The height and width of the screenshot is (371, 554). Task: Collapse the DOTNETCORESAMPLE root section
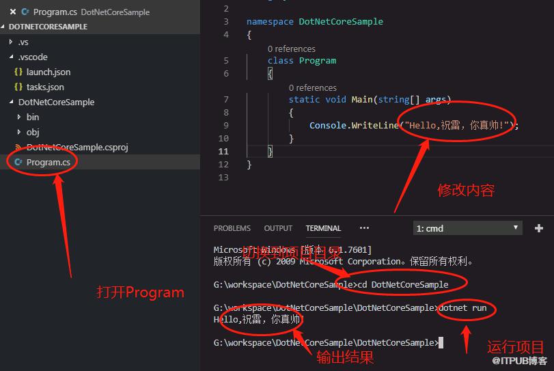point(3,27)
